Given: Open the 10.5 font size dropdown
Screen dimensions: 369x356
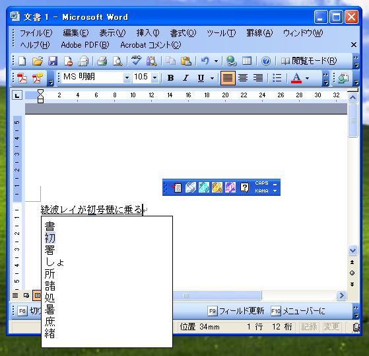Looking at the screenshot, I should 155,77.
